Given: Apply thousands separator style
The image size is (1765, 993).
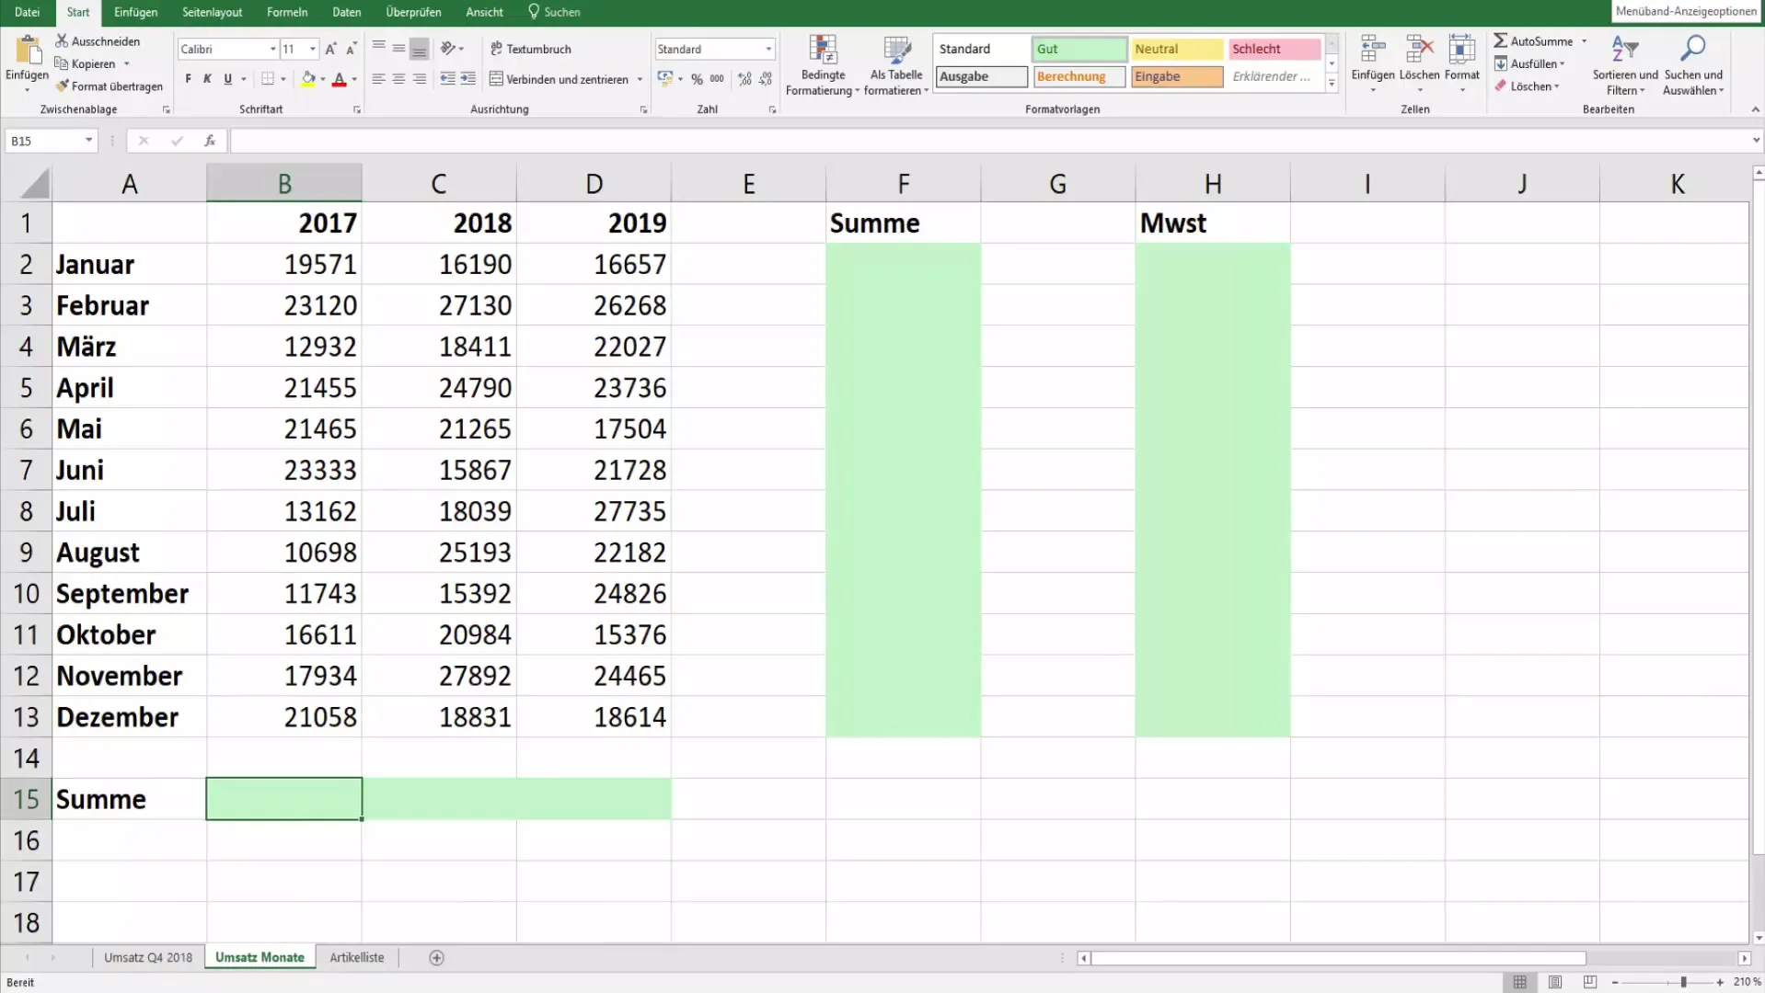Looking at the screenshot, I should [x=717, y=79].
